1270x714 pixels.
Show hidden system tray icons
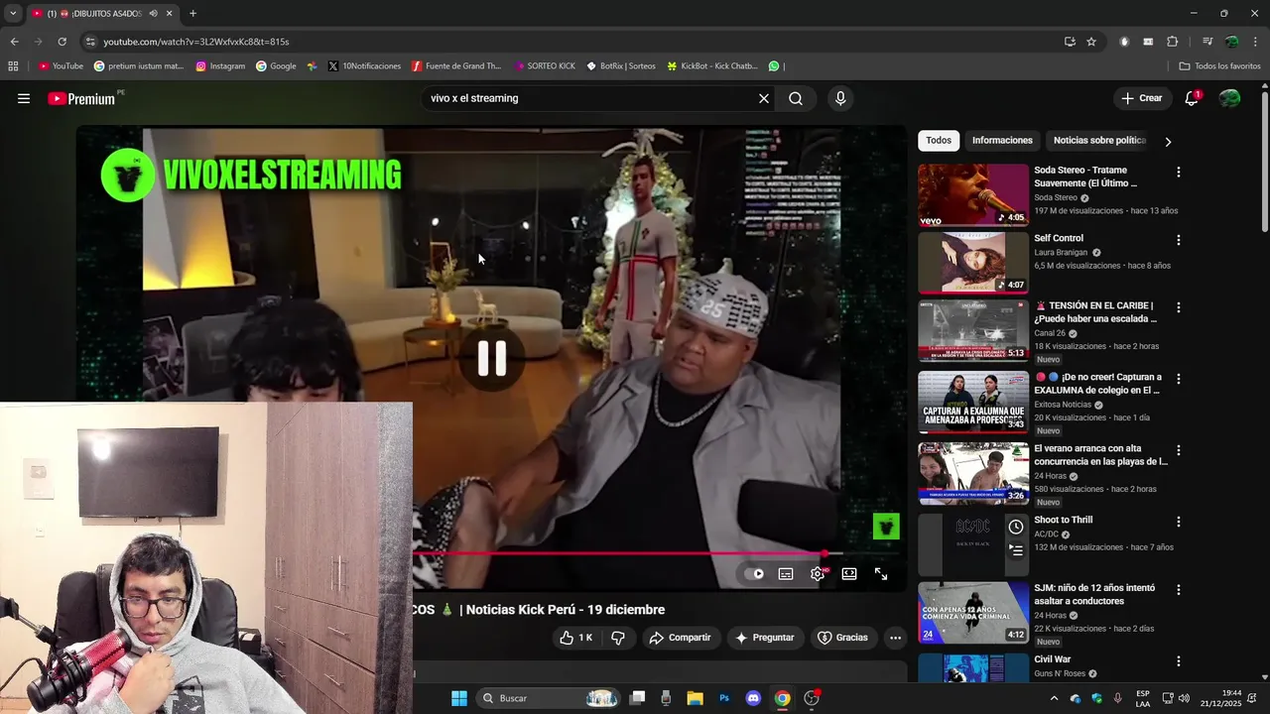pos(1054,698)
